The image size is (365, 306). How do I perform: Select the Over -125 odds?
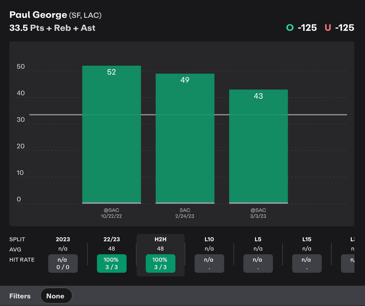tap(307, 28)
